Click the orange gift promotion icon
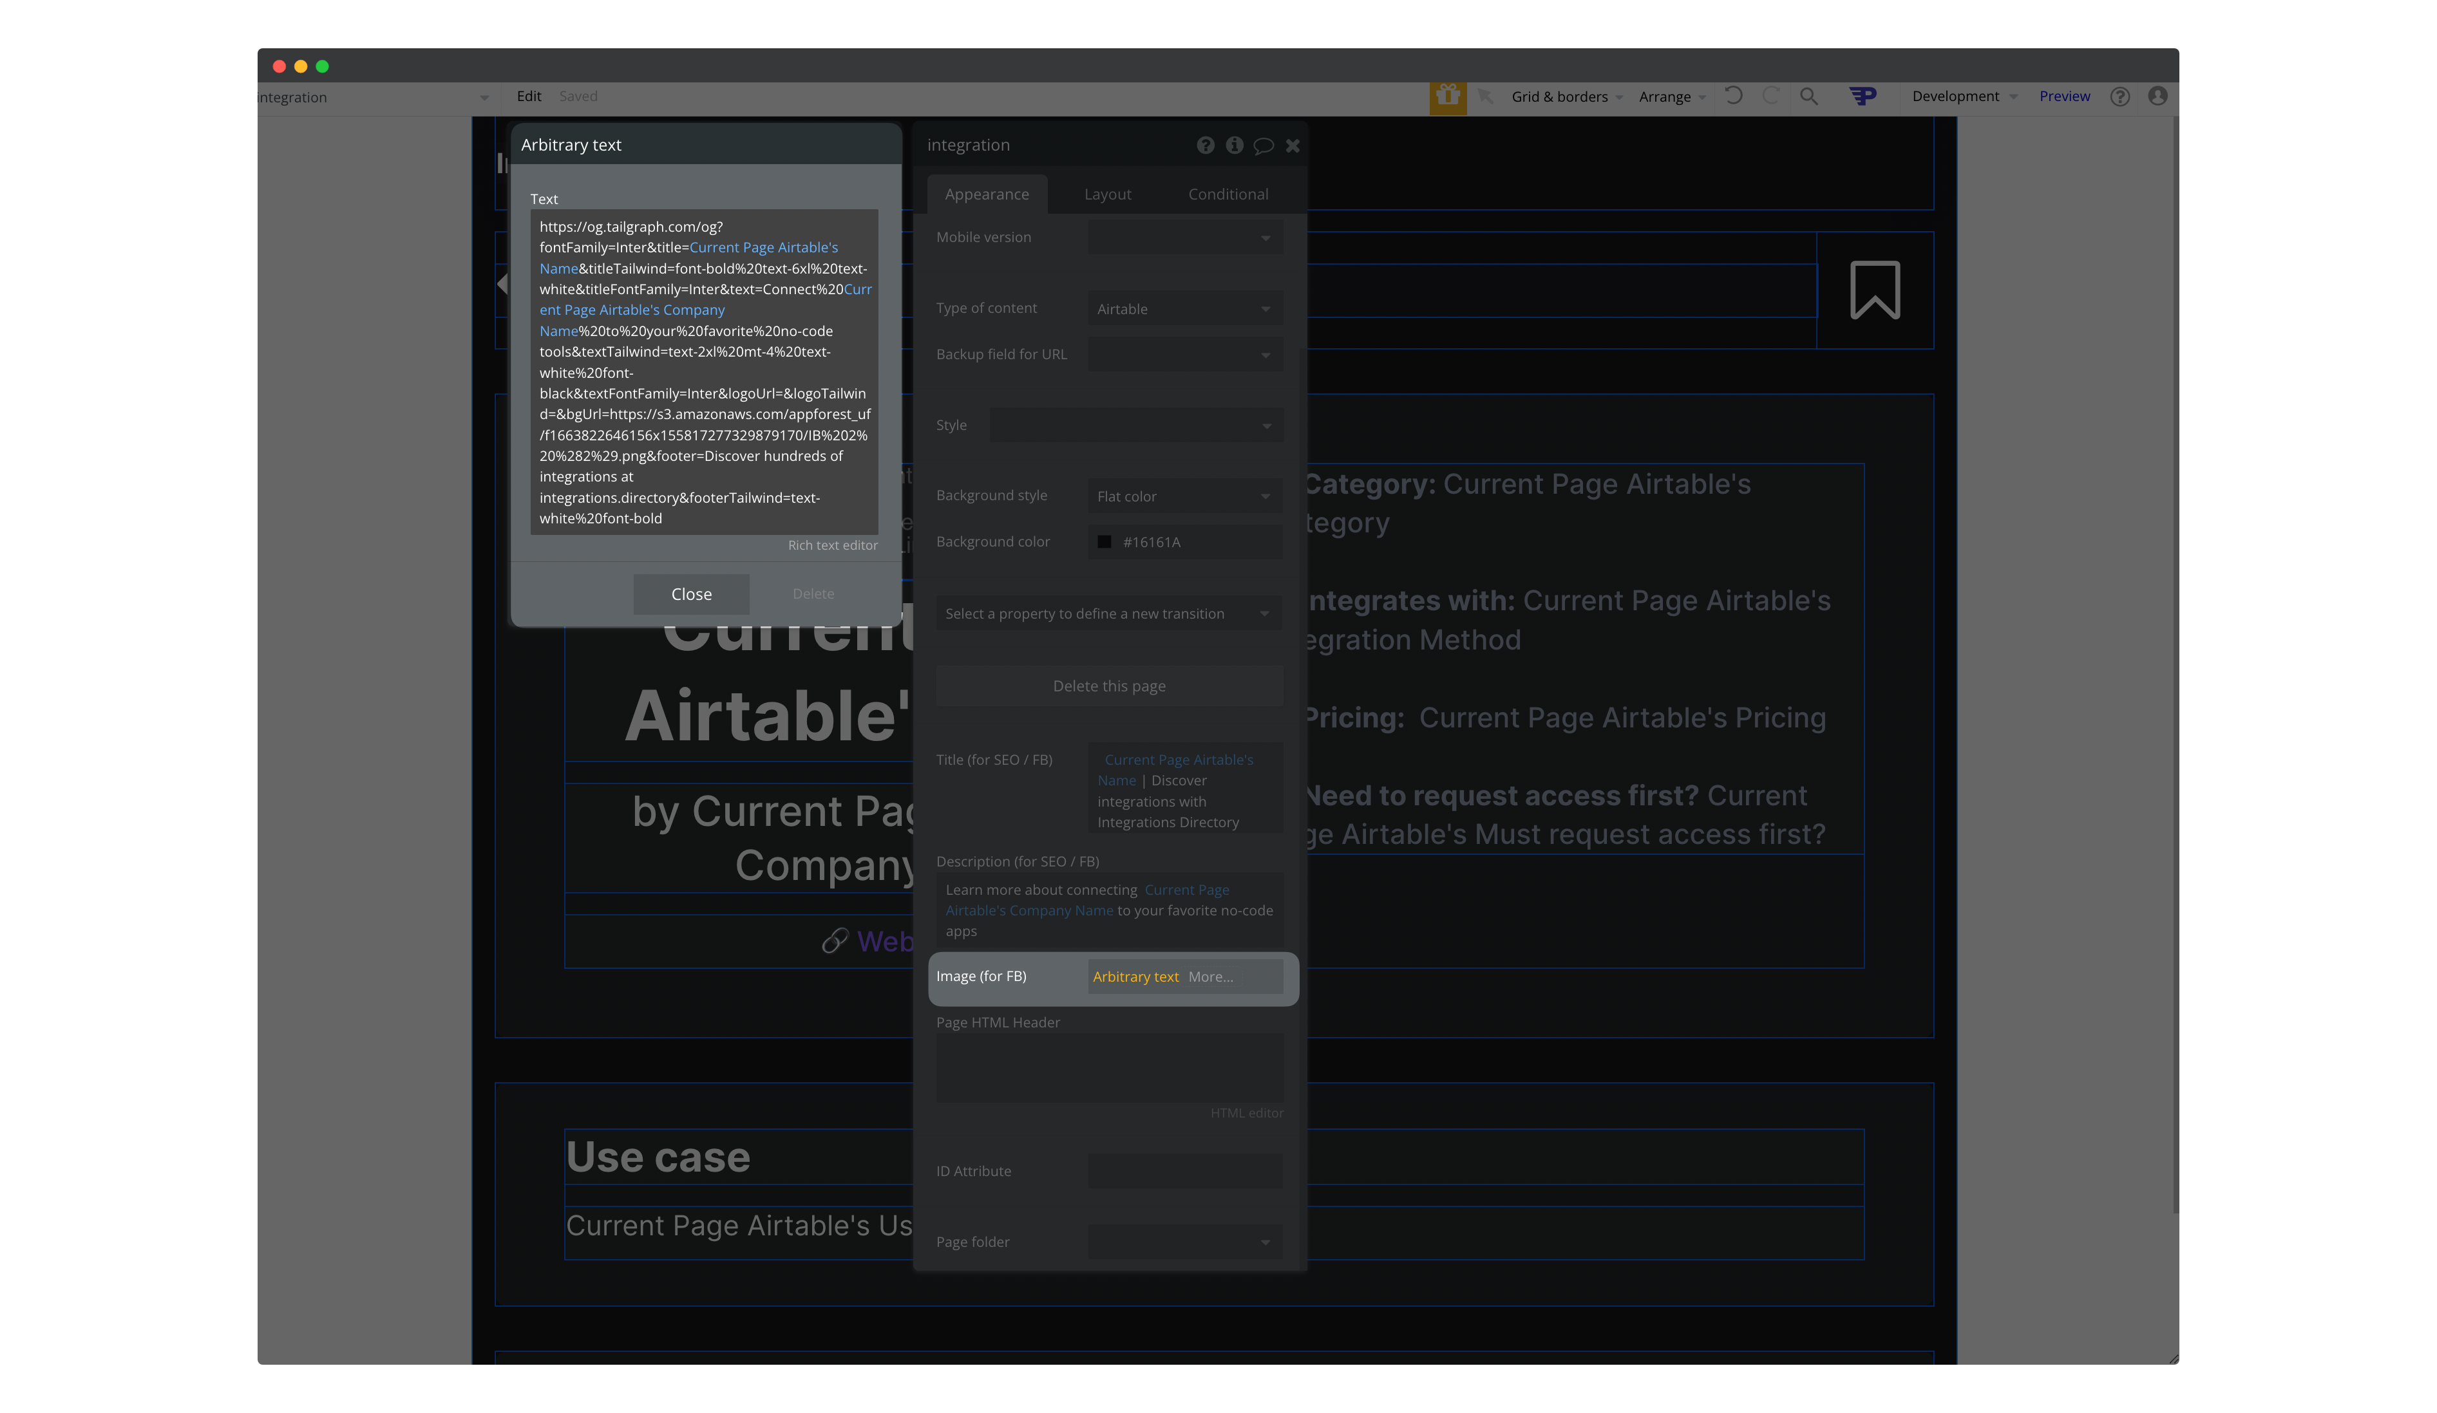 pos(1448,97)
